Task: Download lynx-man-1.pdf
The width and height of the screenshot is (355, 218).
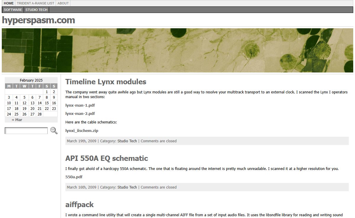Action: click(x=80, y=105)
